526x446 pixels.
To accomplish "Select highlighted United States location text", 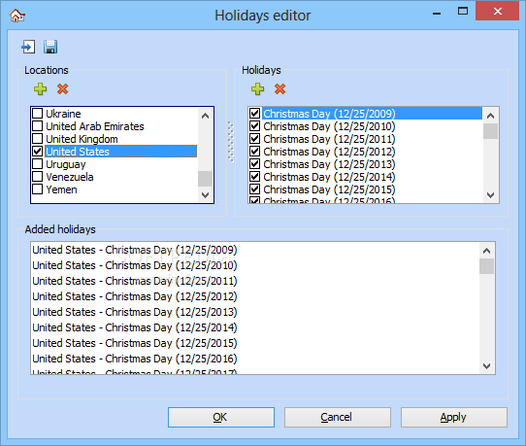I will coord(78,152).
